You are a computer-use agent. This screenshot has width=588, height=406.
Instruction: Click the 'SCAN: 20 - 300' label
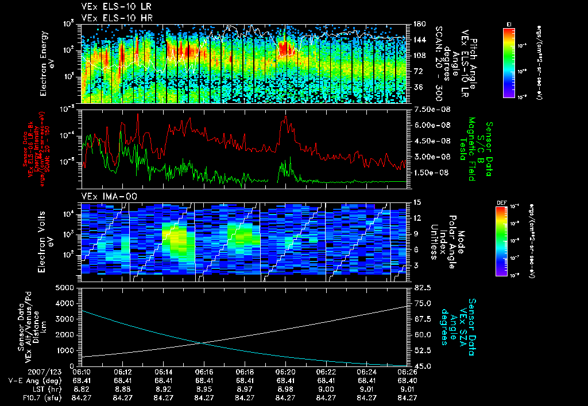439,63
